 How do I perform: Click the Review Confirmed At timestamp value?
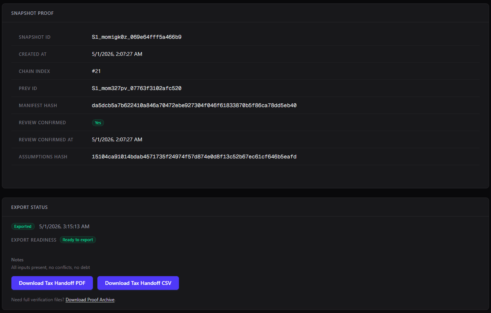tap(117, 140)
